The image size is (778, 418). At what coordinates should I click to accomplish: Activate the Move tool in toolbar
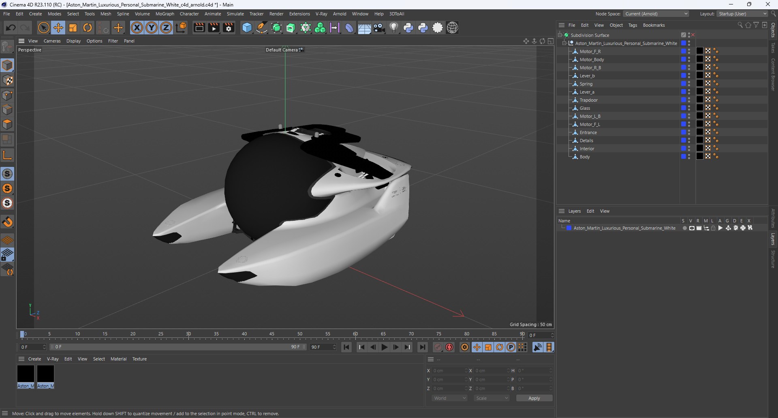pos(58,28)
